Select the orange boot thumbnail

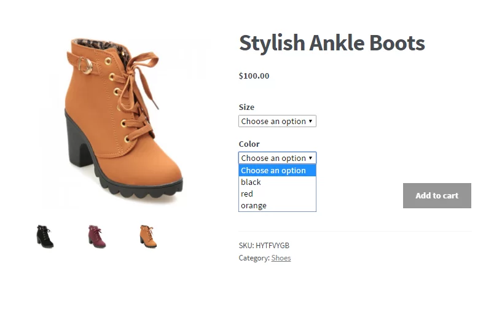point(147,237)
